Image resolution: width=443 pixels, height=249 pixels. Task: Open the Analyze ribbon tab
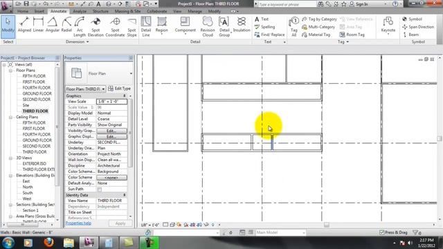pos(80,11)
